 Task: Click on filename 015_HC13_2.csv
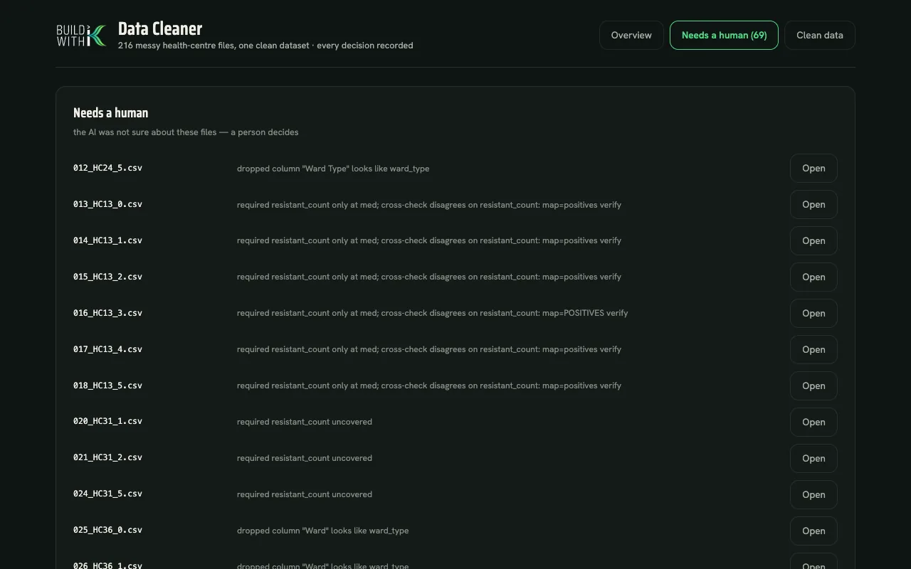coord(107,277)
